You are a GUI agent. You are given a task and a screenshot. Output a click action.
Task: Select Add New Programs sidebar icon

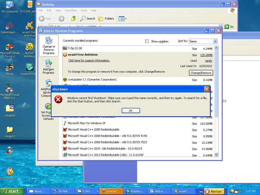click(48, 67)
